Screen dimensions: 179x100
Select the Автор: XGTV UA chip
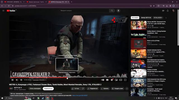146,17
